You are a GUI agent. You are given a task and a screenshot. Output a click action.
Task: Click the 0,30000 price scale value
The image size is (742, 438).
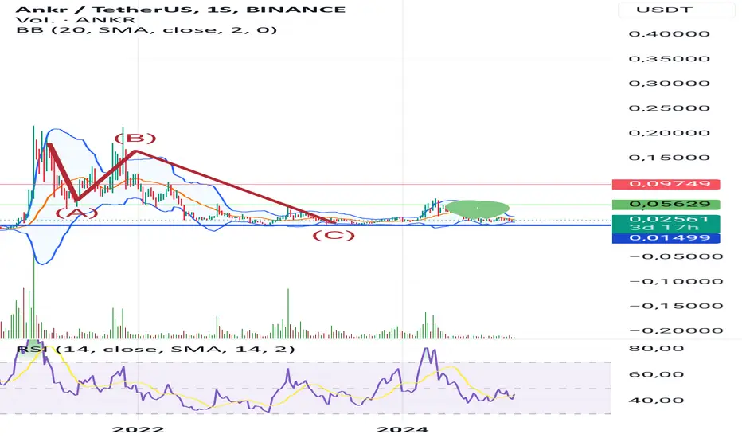tap(669, 84)
